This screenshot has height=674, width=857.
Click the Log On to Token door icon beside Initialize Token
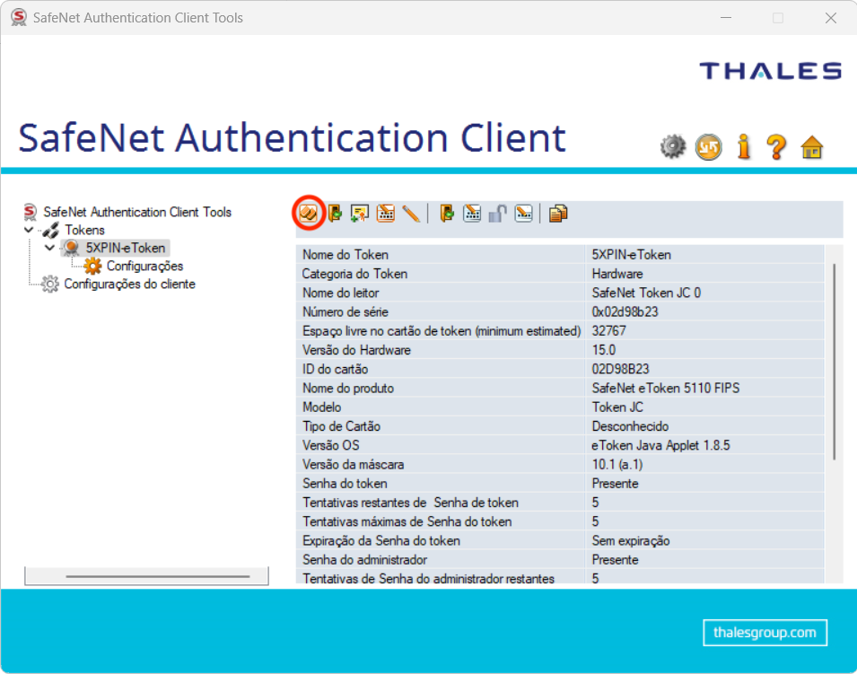[335, 213]
